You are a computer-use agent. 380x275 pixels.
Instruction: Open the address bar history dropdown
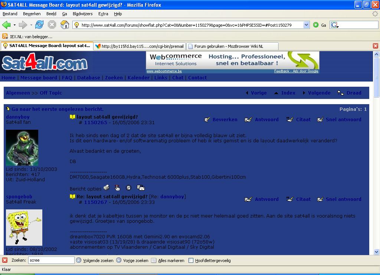[x=306, y=25]
